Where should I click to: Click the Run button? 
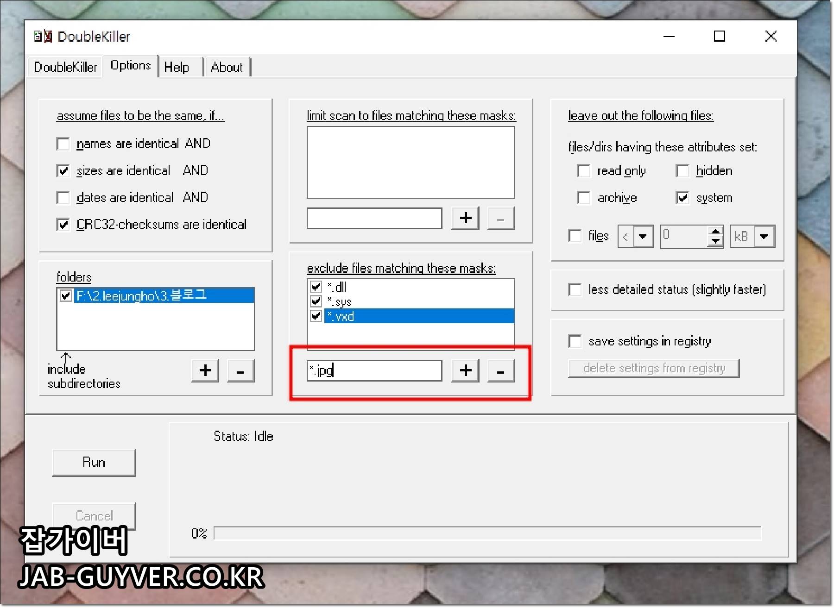click(x=94, y=462)
